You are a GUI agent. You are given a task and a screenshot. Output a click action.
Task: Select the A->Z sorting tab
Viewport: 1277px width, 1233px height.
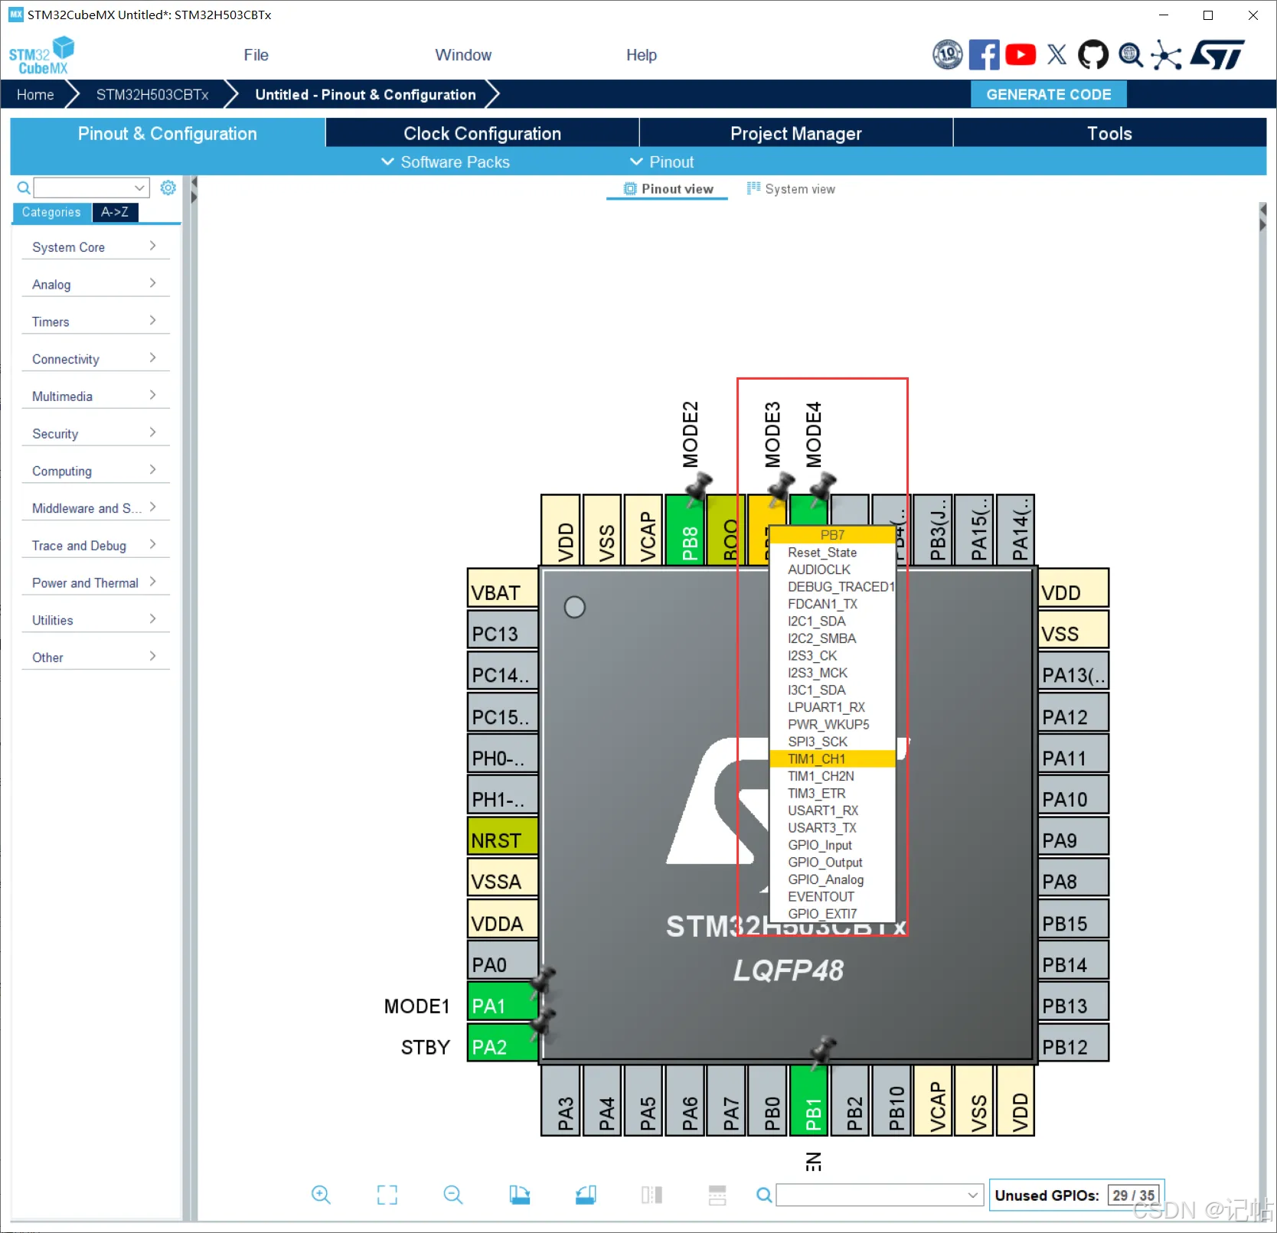coord(115,212)
